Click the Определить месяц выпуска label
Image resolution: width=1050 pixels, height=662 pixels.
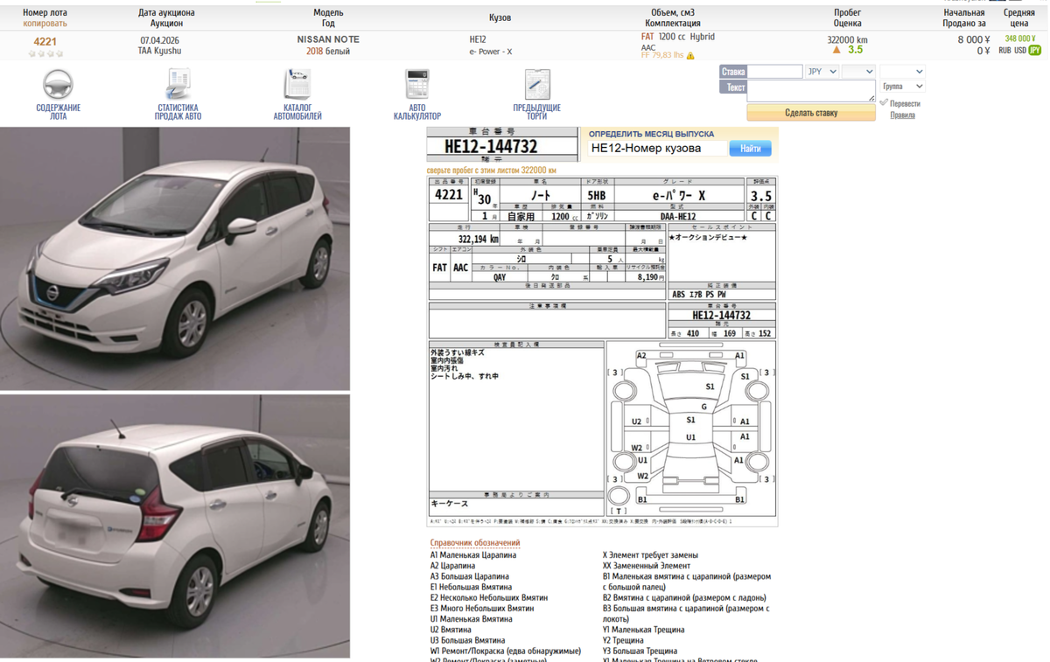click(x=651, y=134)
